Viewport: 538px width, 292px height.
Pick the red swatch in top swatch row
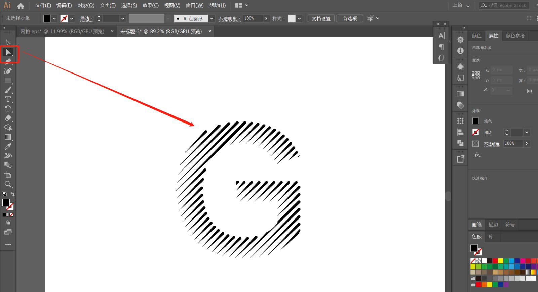(495, 261)
